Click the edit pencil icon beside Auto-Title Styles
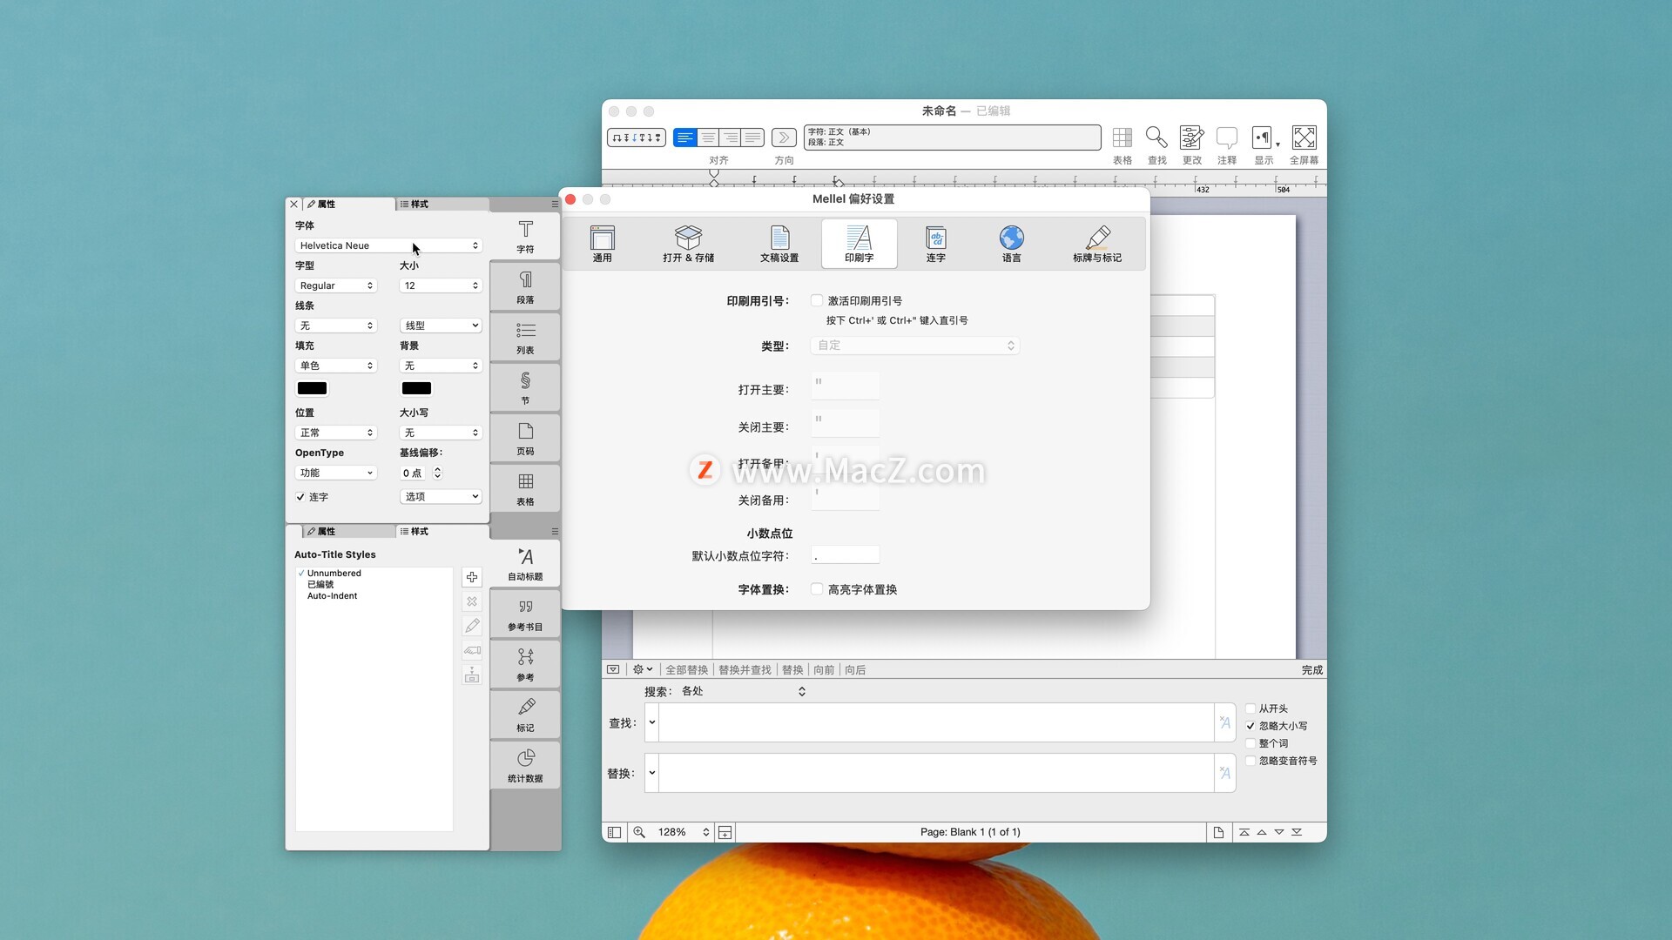The height and width of the screenshot is (940, 1672). [x=472, y=626]
